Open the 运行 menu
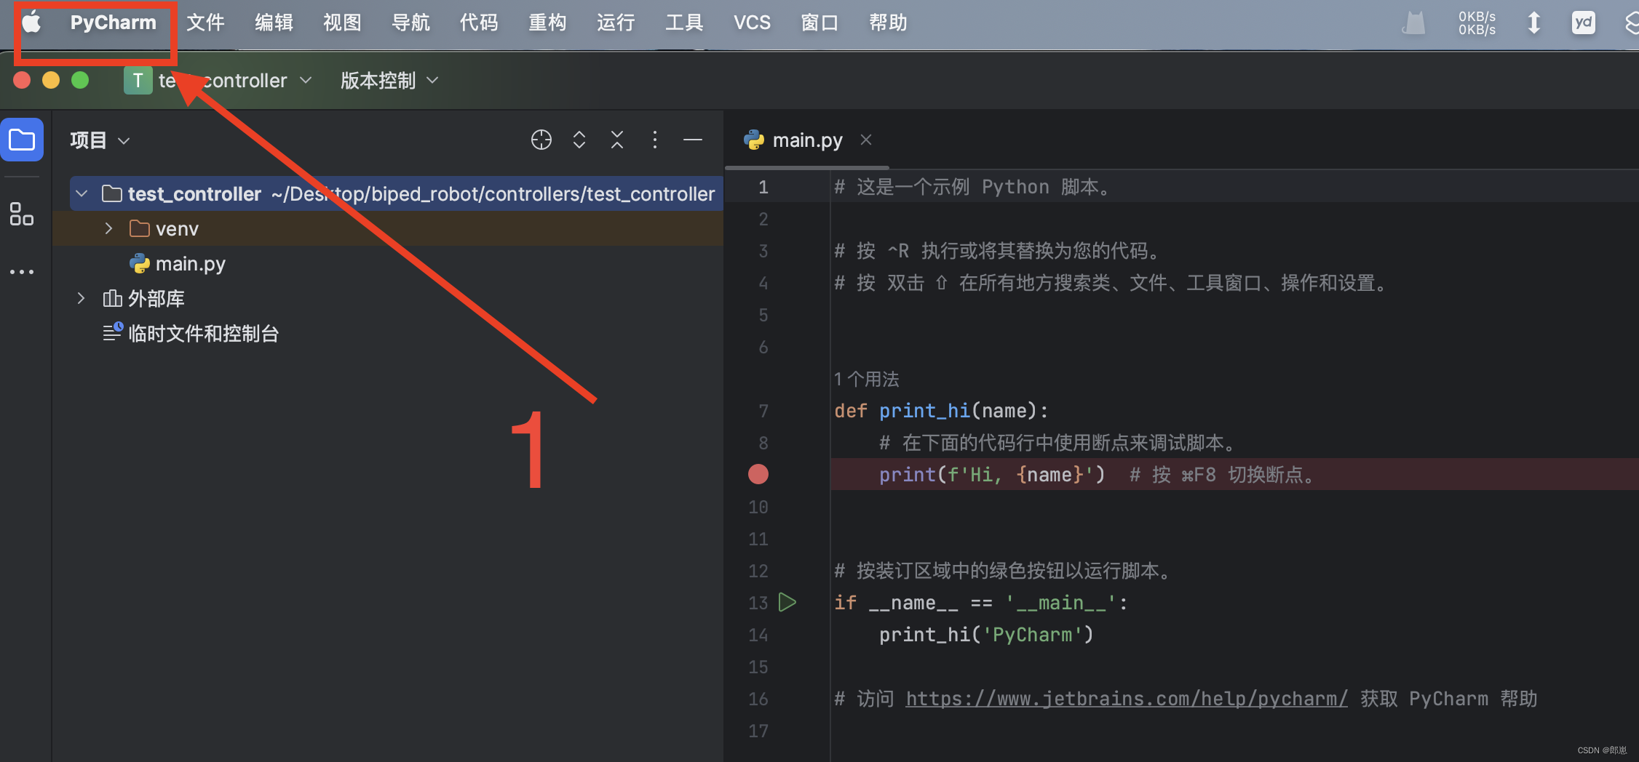Screen dimensions: 1639x762 pyautogui.click(x=616, y=23)
